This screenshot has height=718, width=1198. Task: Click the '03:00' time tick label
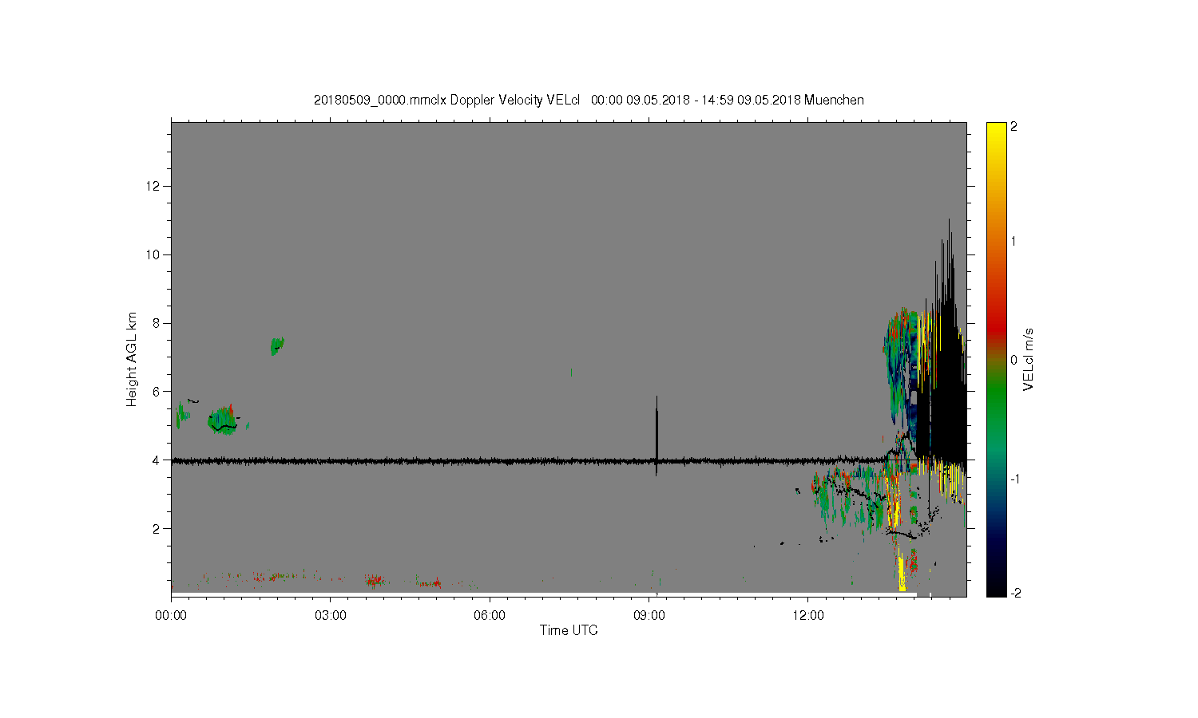coord(330,615)
